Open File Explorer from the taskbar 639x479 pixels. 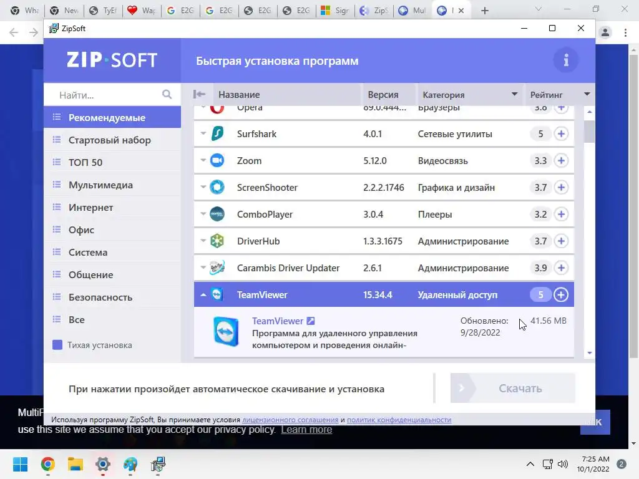tap(76, 464)
